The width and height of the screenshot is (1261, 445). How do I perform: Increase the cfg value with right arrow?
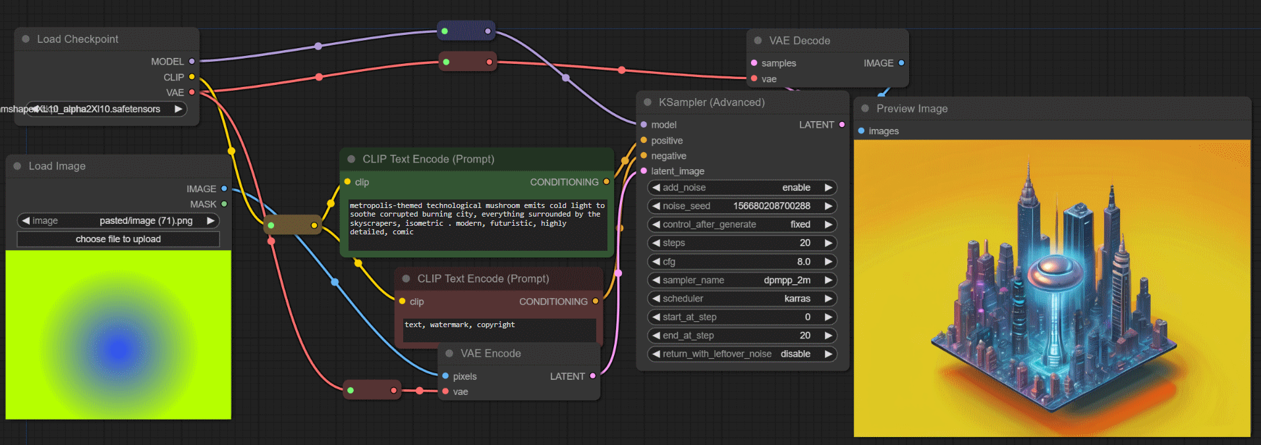[829, 262]
